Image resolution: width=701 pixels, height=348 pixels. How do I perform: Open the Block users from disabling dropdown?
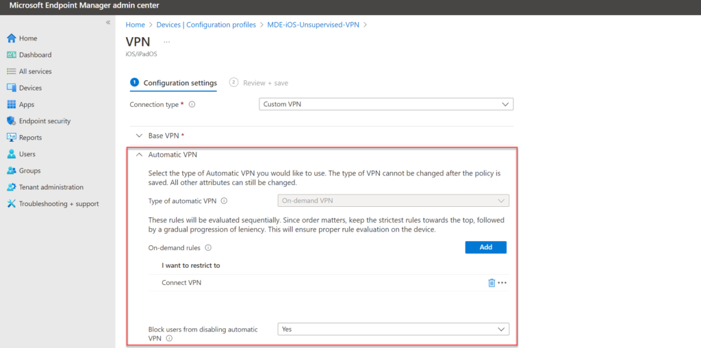click(394, 330)
